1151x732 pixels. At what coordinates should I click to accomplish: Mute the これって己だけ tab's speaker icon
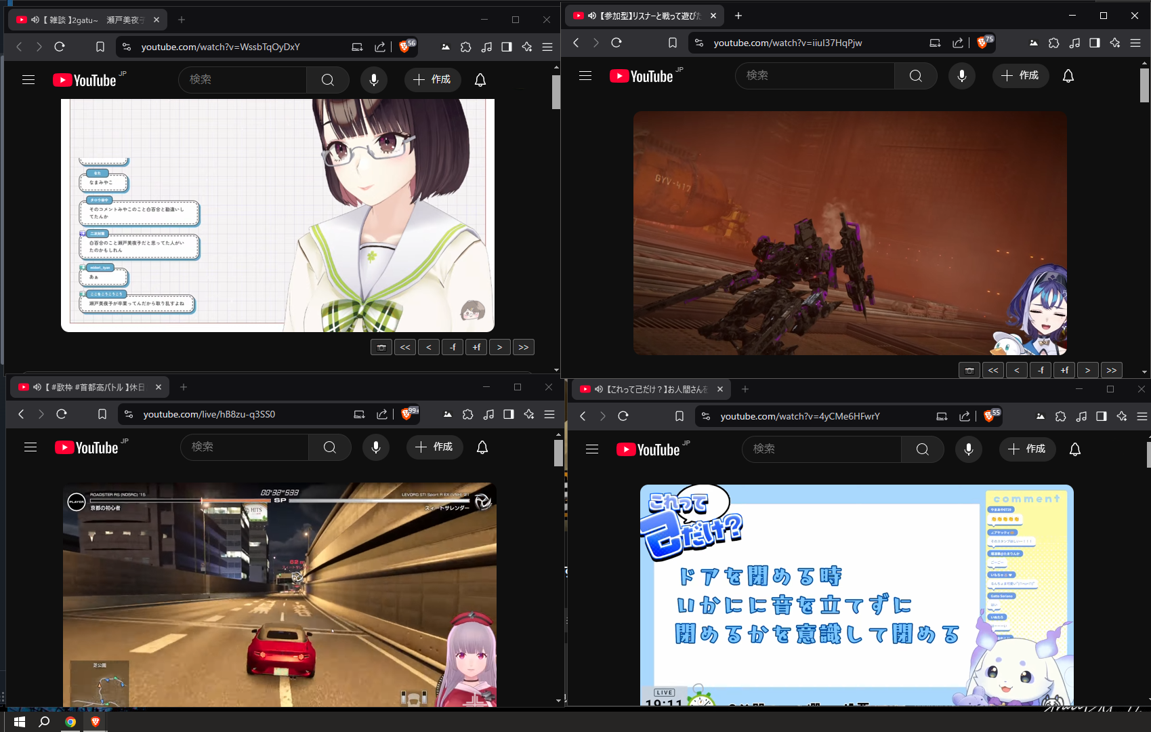(x=598, y=389)
